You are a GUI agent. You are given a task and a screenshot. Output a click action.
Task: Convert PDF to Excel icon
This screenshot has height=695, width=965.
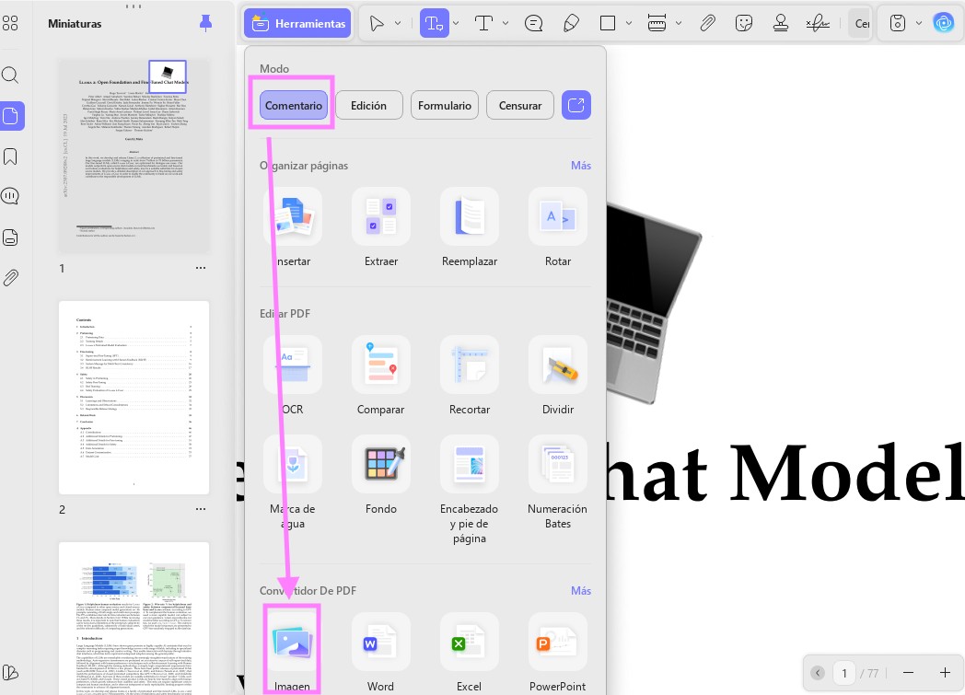click(x=469, y=643)
